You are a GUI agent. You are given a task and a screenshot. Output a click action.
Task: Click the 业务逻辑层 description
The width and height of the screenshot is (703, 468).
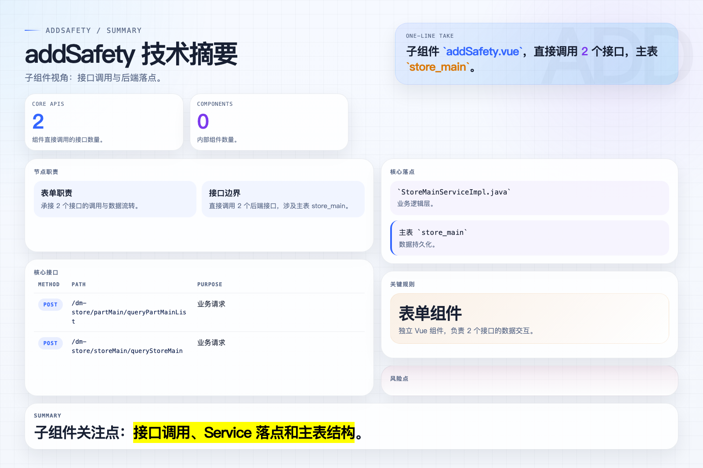point(416,204)
